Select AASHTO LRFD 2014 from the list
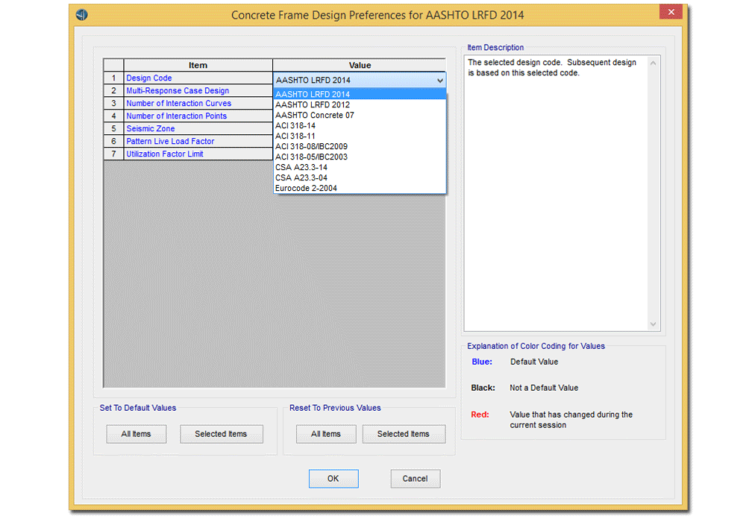Image resolution: width=746 pixels, height=522 pixels. [360, 94]
